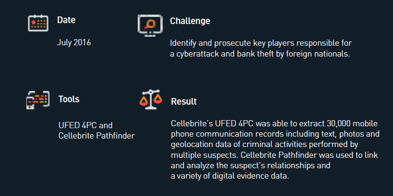
Task: Click the extract 30,000 mobile line
Action: coord(274,123)
